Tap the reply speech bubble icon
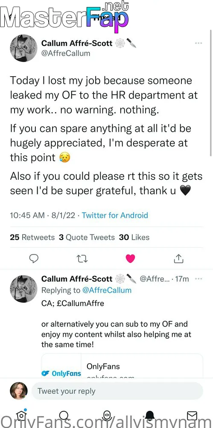Screen dimensions: 213x428 point(33,258)
